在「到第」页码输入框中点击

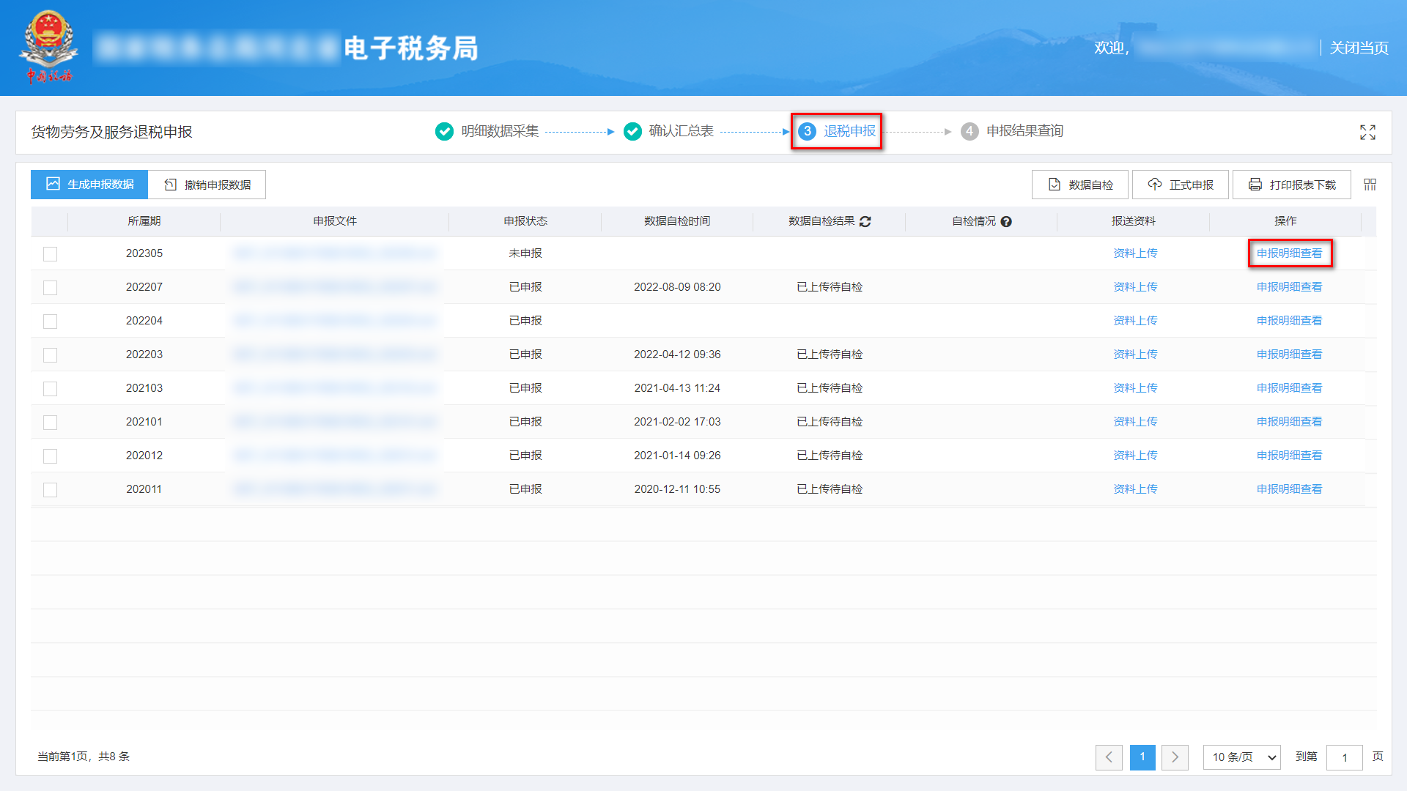pyautogui.click(x=1345, y=757)
